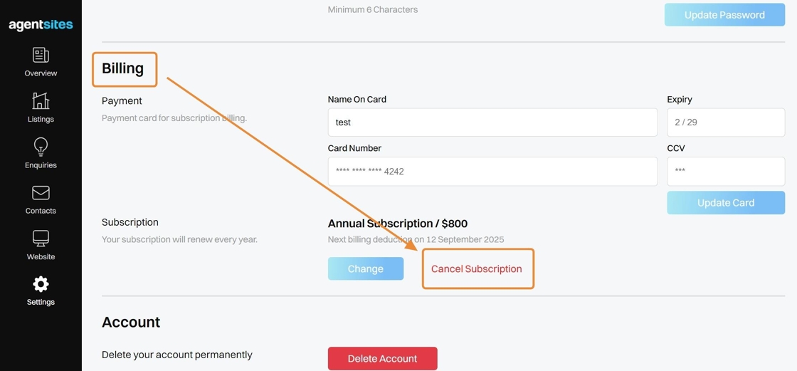Open the Enquiries lightbulb icon
Viewport: 797px width, 371px height.
(41, 147)
